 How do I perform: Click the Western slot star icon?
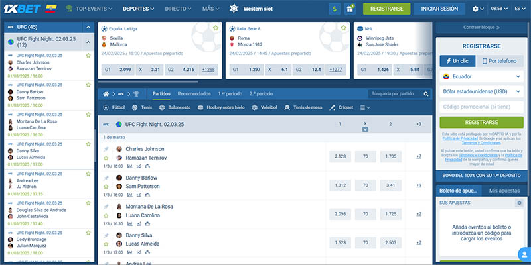tap(234, 9)
